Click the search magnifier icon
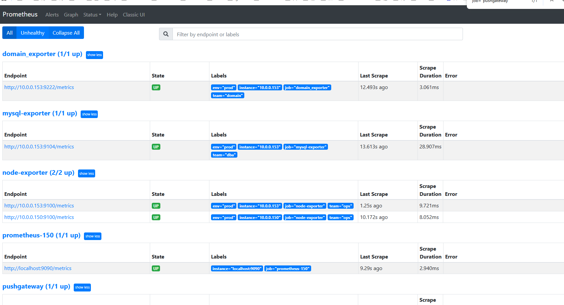564x305 pixels. [x=166, y=34]
